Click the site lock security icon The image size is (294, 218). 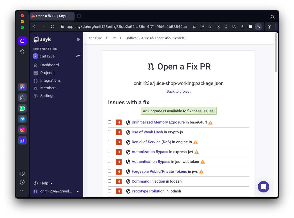point(62,27)
